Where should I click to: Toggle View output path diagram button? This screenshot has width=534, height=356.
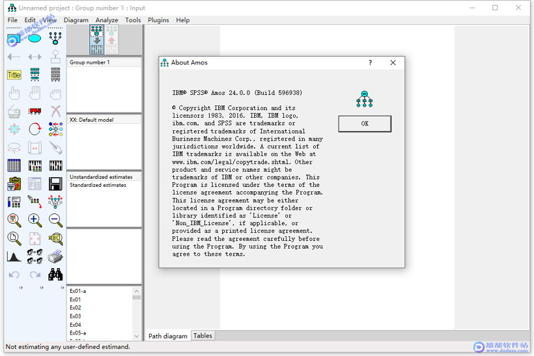[x=111, y=40]
